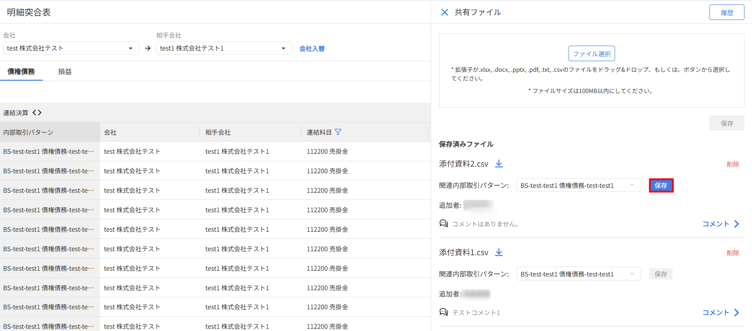
Task: Click comment bubble icon beside テストコメント1
Action: pos(444,312)
